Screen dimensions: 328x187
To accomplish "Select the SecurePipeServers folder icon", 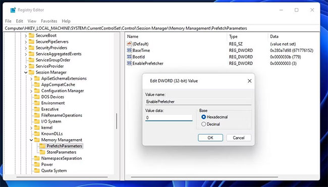I will 31,41.
